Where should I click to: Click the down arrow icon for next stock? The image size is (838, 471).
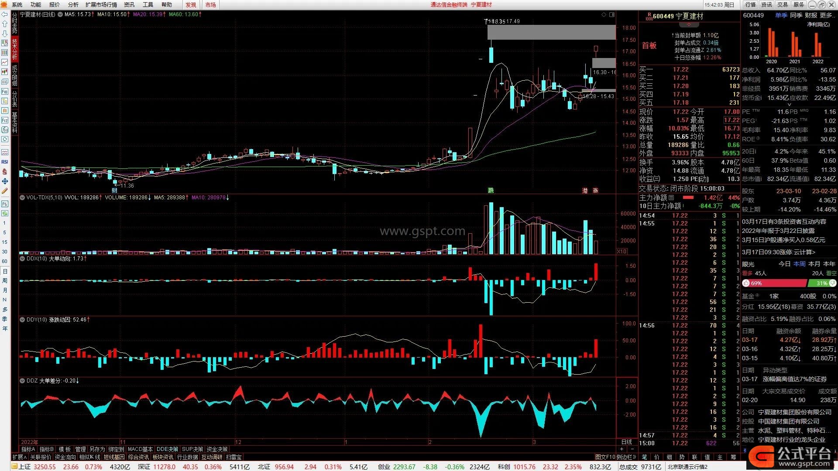coord(5,34)
